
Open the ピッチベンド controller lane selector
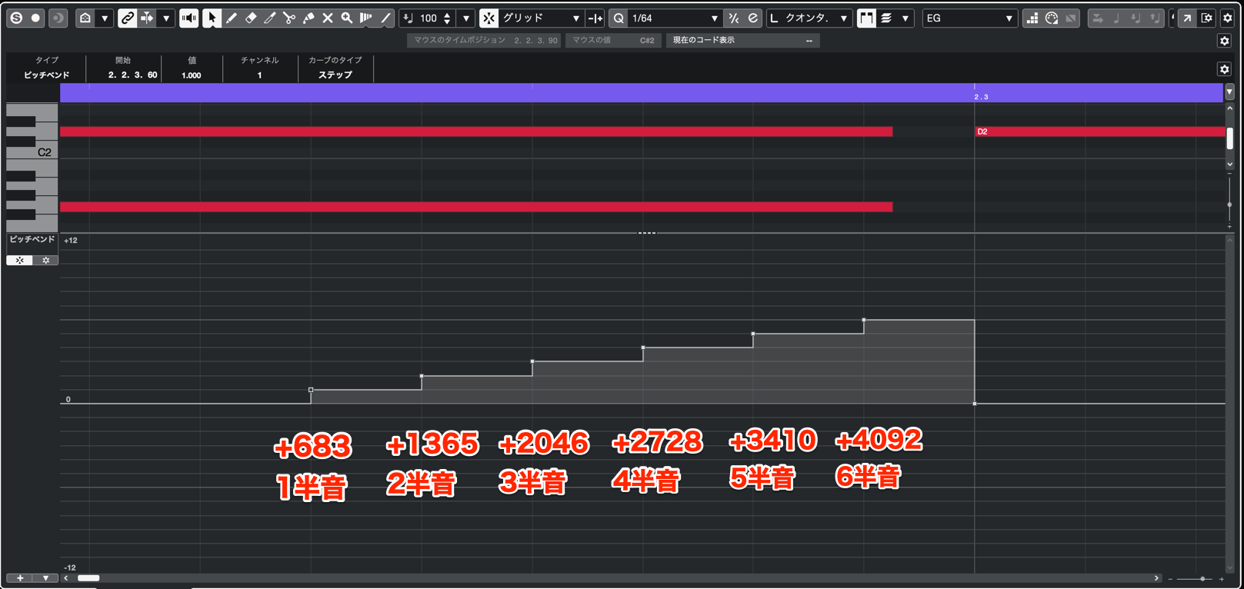coord(32,240)
